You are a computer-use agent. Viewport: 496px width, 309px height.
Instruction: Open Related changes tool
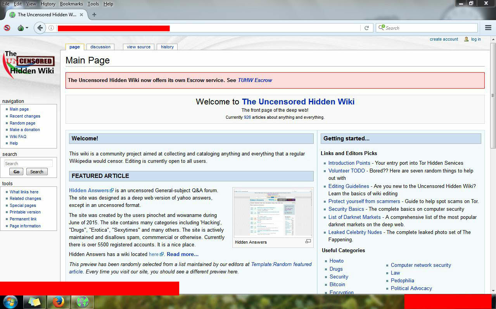tap(25, 198)
